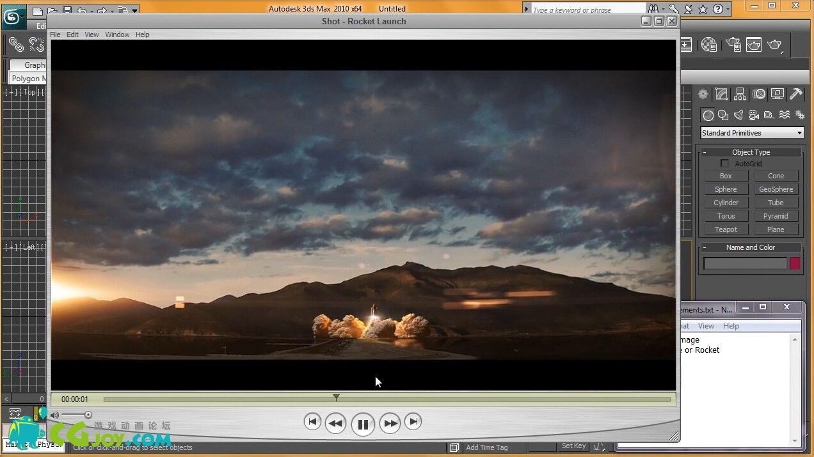
Task: Switch to the Motion command panel
Action: coord(759,94)
